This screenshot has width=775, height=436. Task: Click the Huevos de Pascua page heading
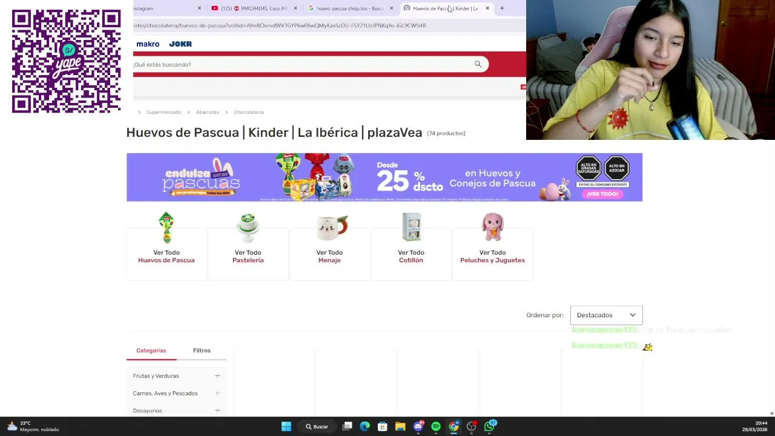point(274,133)
